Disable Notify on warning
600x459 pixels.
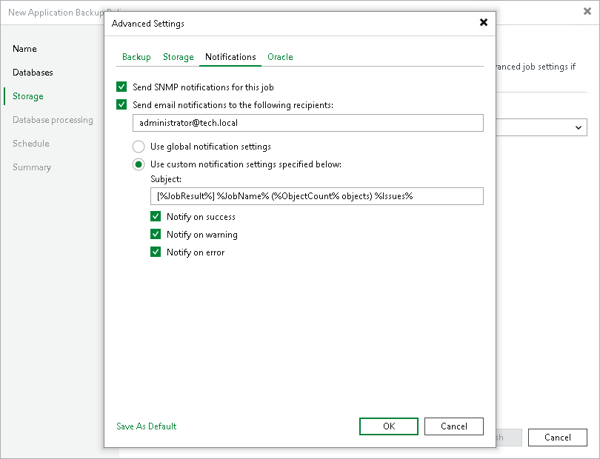coord(156,234)
